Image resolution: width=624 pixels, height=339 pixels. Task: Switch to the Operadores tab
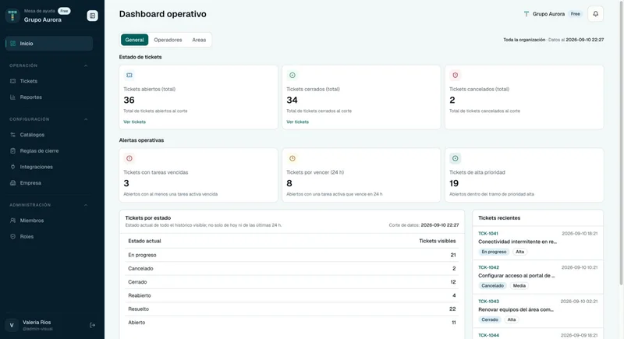[168, 40]
